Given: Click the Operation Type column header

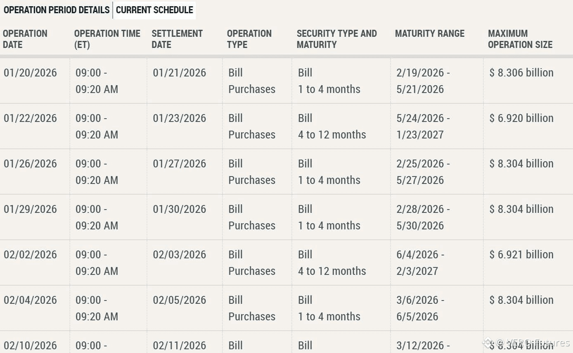Looking at the screenshot, I should 249,39.
